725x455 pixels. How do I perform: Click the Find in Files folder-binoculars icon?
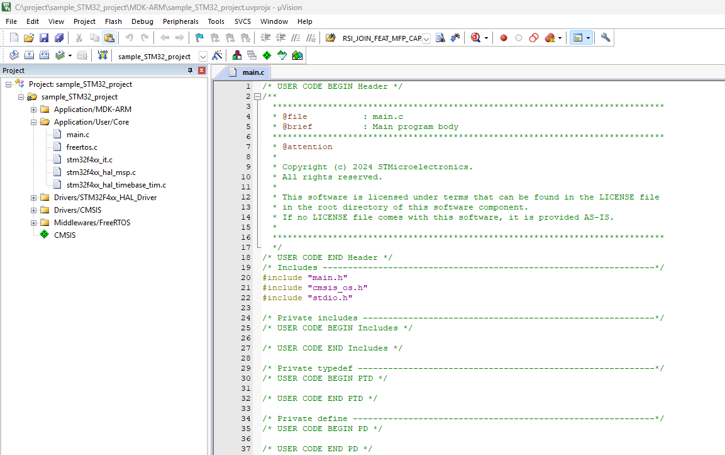pyautogui.click(x=331, y=38)
